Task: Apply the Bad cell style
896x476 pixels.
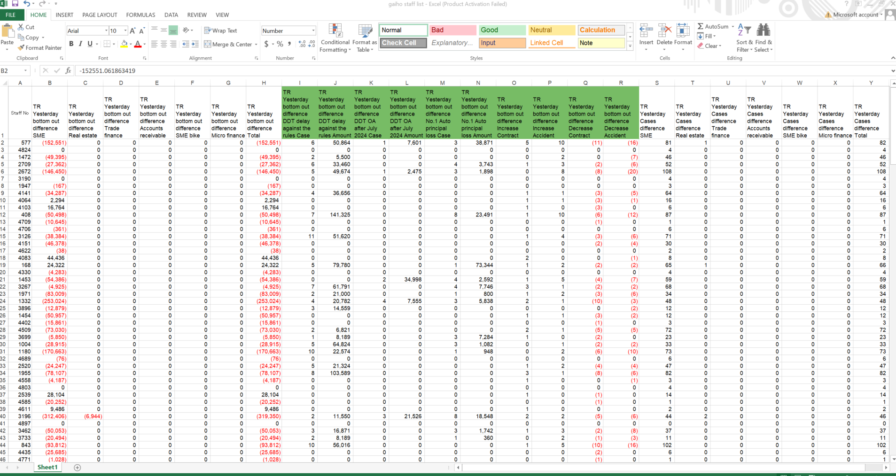Action: click(x=452, y=30)
